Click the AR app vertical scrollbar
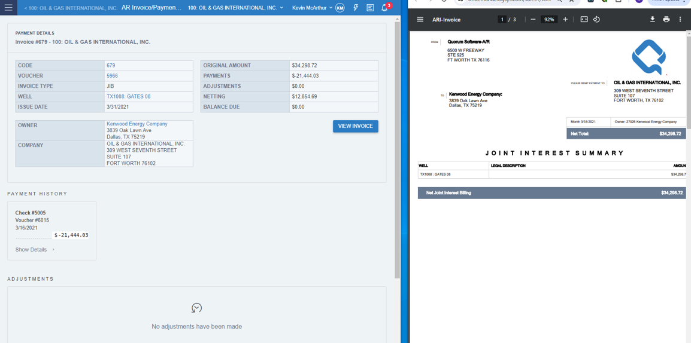Image resolution: width=691 pixels, height=343 pixels. (398, 149)
